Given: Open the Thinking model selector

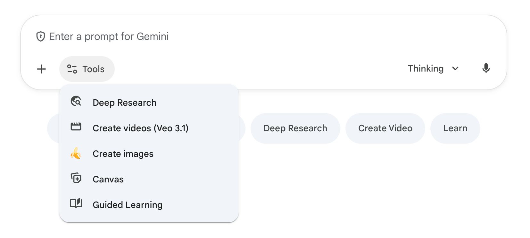Looking at the screenshot, I should pos(426,68).
